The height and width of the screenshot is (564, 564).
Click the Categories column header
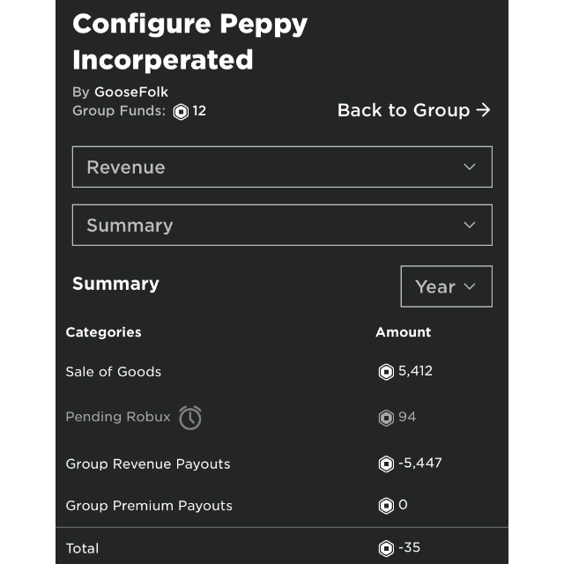click(104, 332)
